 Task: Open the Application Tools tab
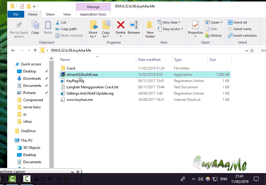pos(93,14)
